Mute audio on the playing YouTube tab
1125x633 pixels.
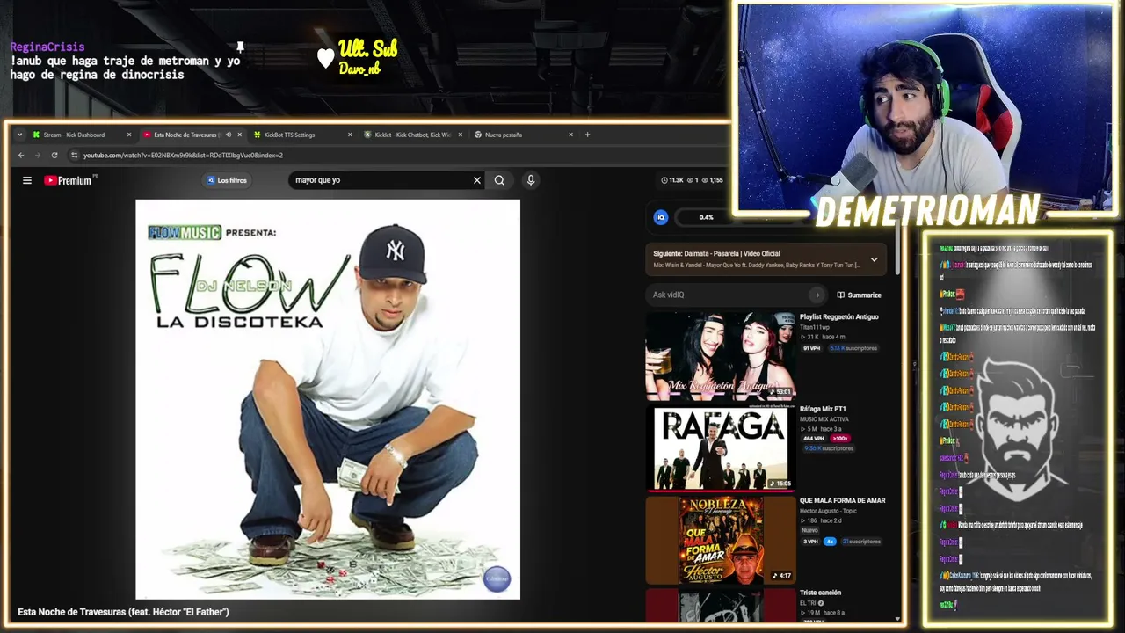[x=228, y=135]
